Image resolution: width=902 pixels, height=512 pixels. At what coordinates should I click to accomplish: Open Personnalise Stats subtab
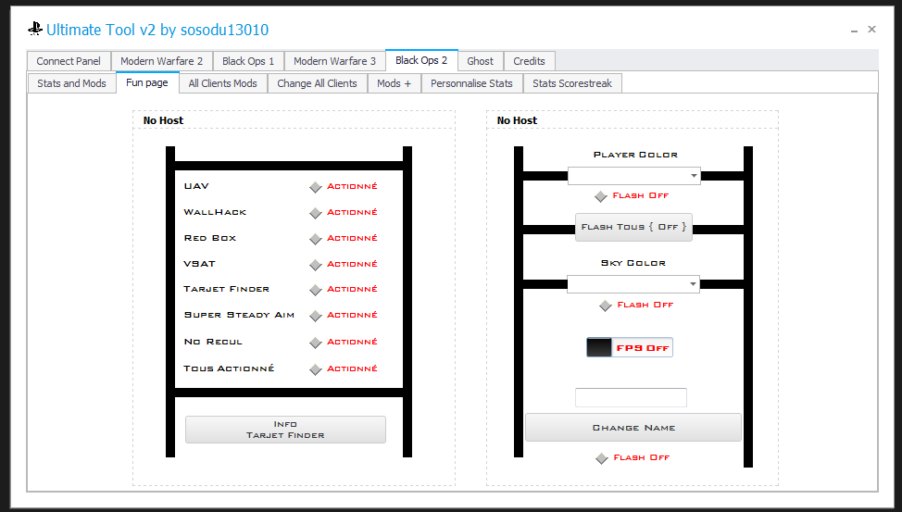pos(471,83)
